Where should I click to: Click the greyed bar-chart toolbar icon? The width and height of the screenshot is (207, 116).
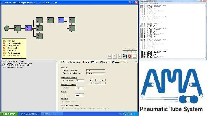pyautogui.click(x=135, y=56)
